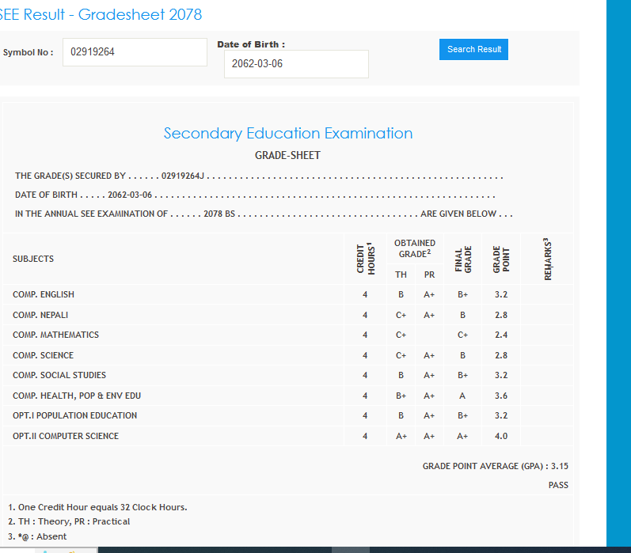Image resolution: width=631 pixels, height=553 pixels.
Task: Click the REMARKS column header
Action: (548, 259)
